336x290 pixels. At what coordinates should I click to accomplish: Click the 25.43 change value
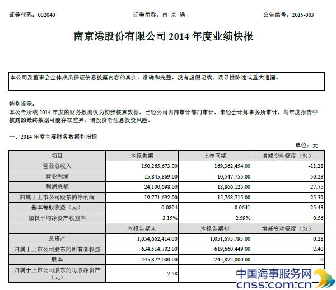click(317, 208)
